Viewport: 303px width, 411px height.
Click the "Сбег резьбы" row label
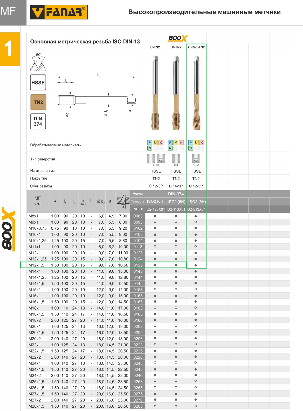pos(41,186)
